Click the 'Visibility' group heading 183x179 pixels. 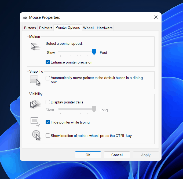coord(36,94)
